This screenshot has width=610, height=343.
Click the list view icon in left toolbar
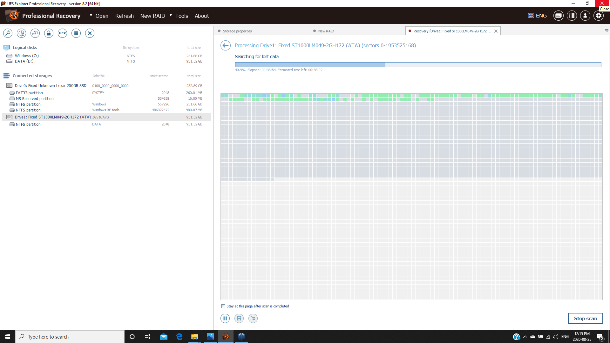(76, 33)
